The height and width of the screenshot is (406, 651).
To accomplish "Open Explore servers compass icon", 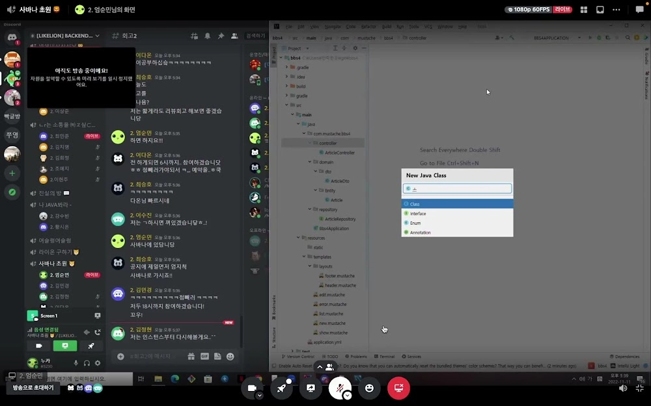I will (x=12, y=192).
